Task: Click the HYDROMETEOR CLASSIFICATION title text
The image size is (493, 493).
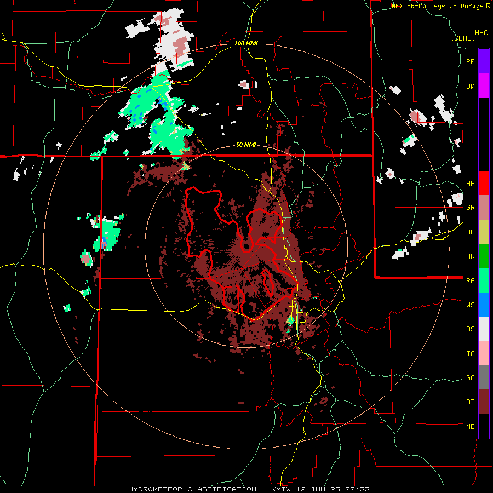Action: [192, 489]
